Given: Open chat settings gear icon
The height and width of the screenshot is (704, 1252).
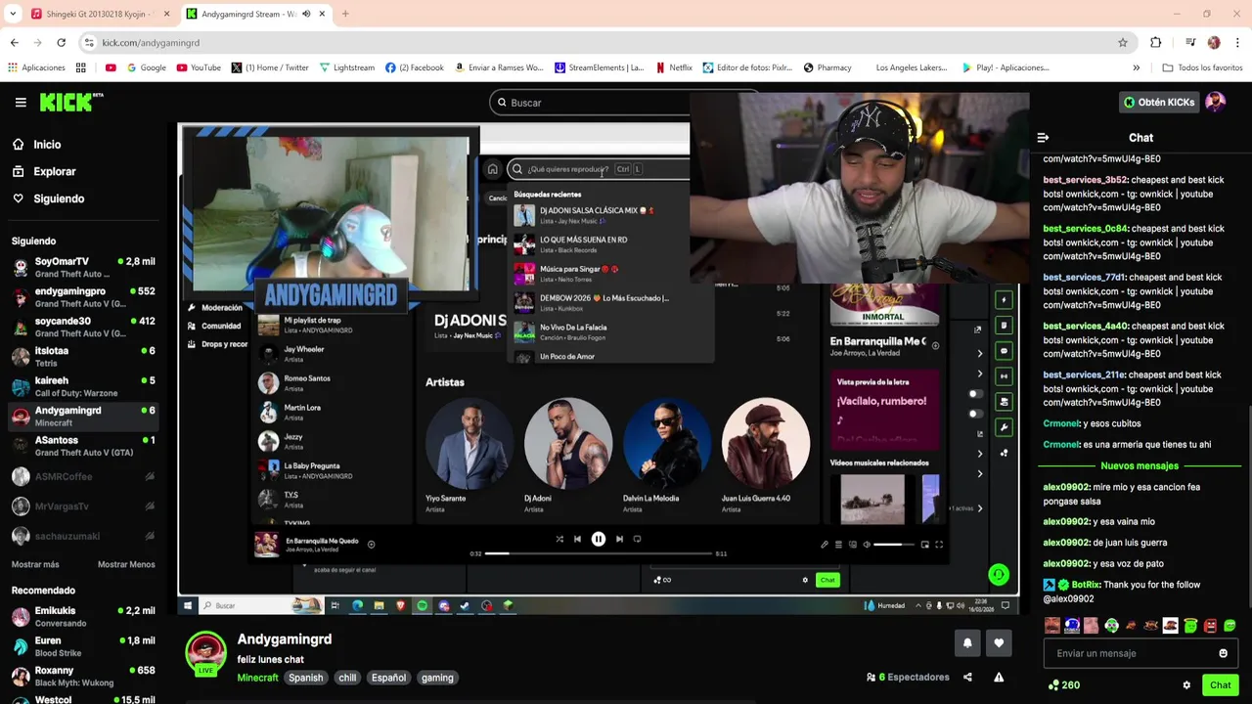Looking at the screenshot, I should [1186, 685].
